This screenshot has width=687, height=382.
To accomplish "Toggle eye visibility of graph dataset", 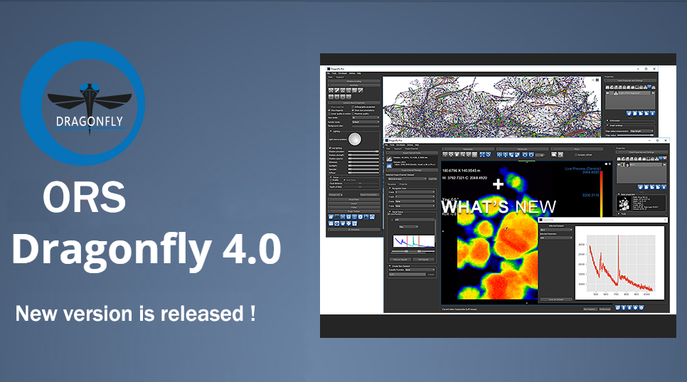I will [x=608, y=93].
